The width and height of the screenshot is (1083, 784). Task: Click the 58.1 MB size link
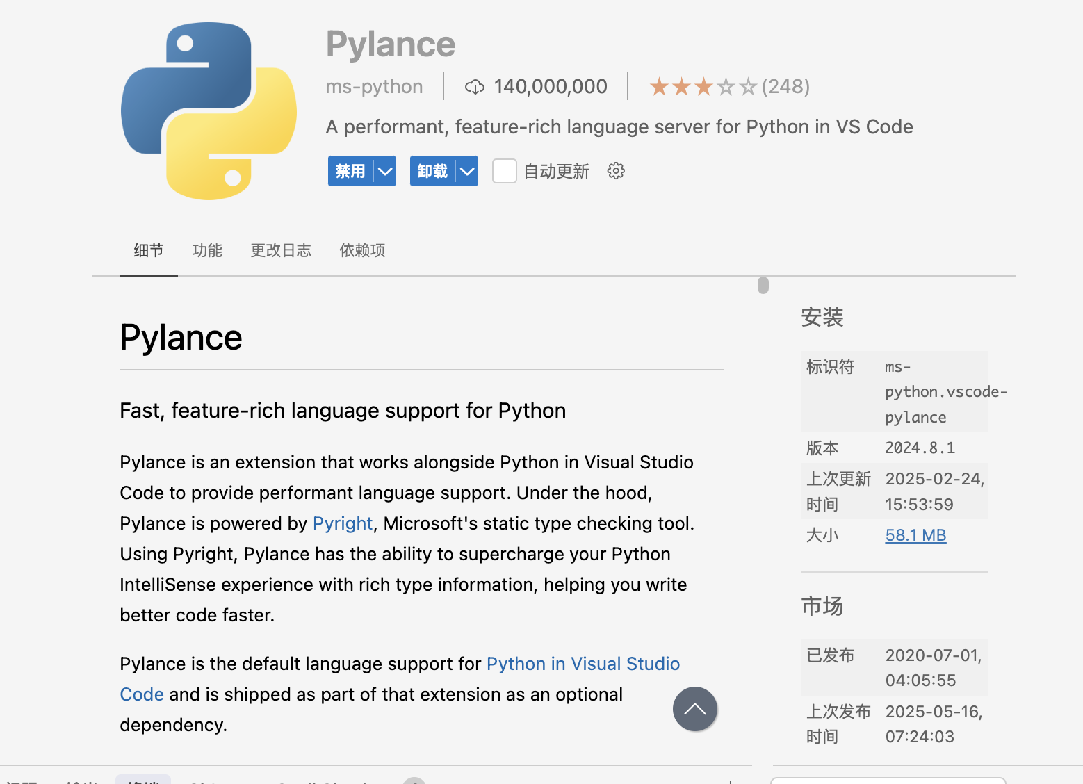click(915, 535)
